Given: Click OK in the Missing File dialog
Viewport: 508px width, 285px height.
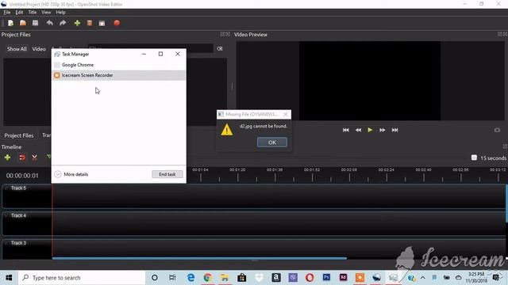Looking at the screenshot, I should pyautogui.click(x=272, y=142).
